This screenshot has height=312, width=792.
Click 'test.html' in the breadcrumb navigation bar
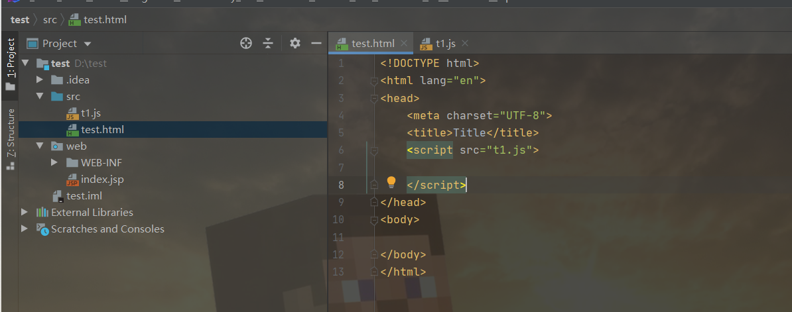click(105, 20)
